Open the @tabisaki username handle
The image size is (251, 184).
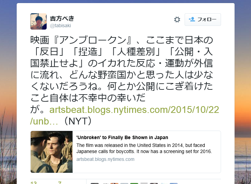60,26
